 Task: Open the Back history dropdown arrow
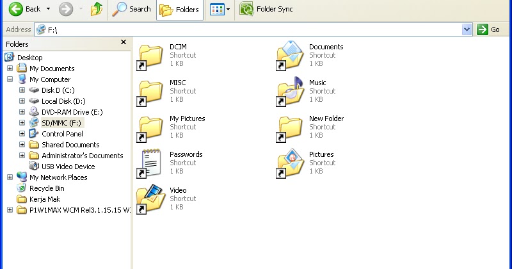[x=49, y=9]
